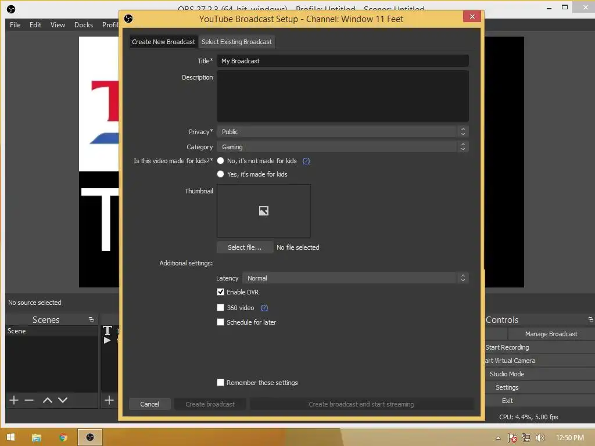Enable the 360 video checkbox
Viewport: 595px width, 446px height.
click(x=220, y=308)
